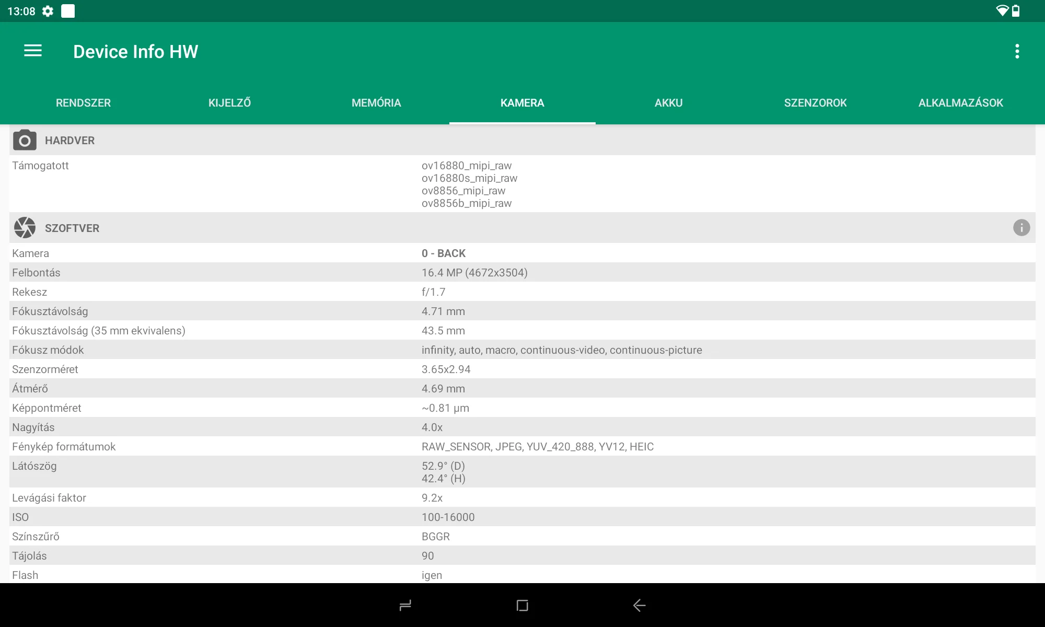
Task: Tap the Felbontás row label
Action: point(36,273)
